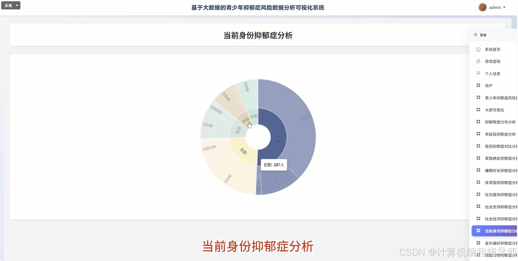This screenshot has width=518, height=261.
Task: Open the 采集 dropdown button
Action: (x=11, y=5)
